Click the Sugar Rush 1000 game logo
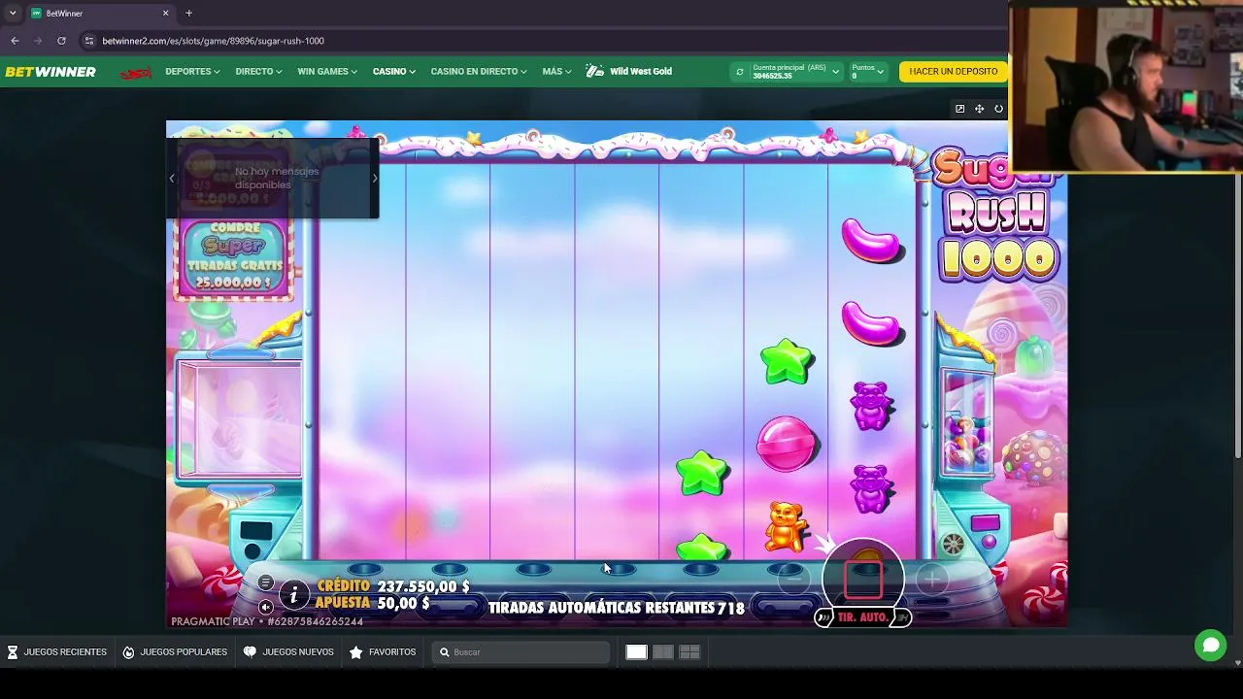 (x=997, y=216)
